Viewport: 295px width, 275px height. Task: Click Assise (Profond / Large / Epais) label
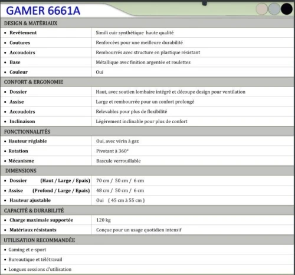coord(49,191)
